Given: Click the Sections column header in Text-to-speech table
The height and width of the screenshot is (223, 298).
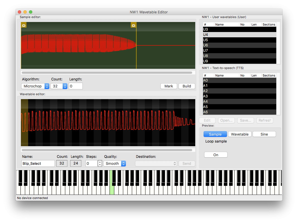Looking at the screenshot, I should pos(269,75).
